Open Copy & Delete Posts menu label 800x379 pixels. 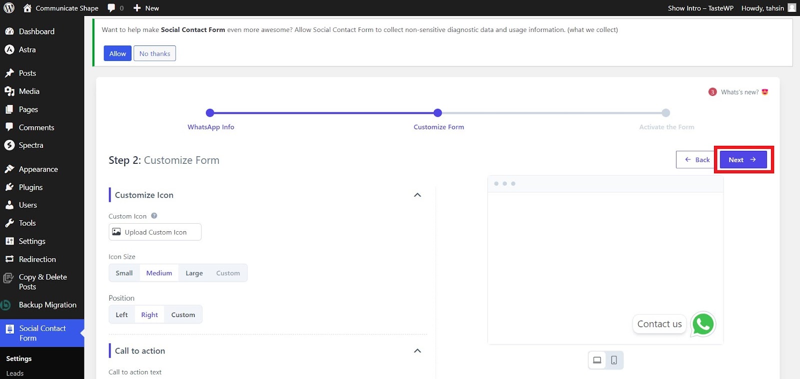click(x=43, y=282)
